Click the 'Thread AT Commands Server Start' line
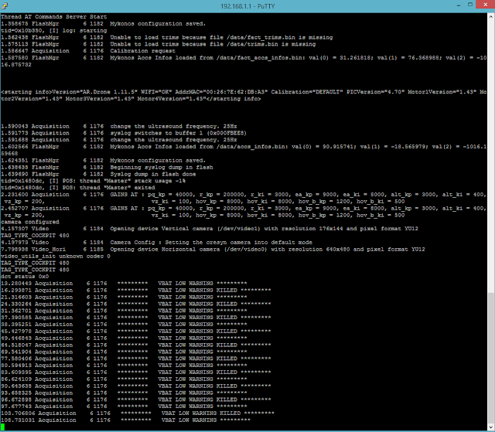This screenshot has width=495, height=432. (54, 17)
